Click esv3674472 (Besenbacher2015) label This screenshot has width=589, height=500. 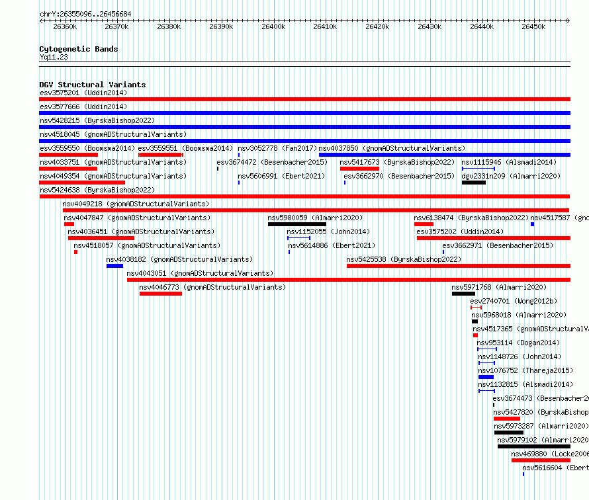pos(272,162)
